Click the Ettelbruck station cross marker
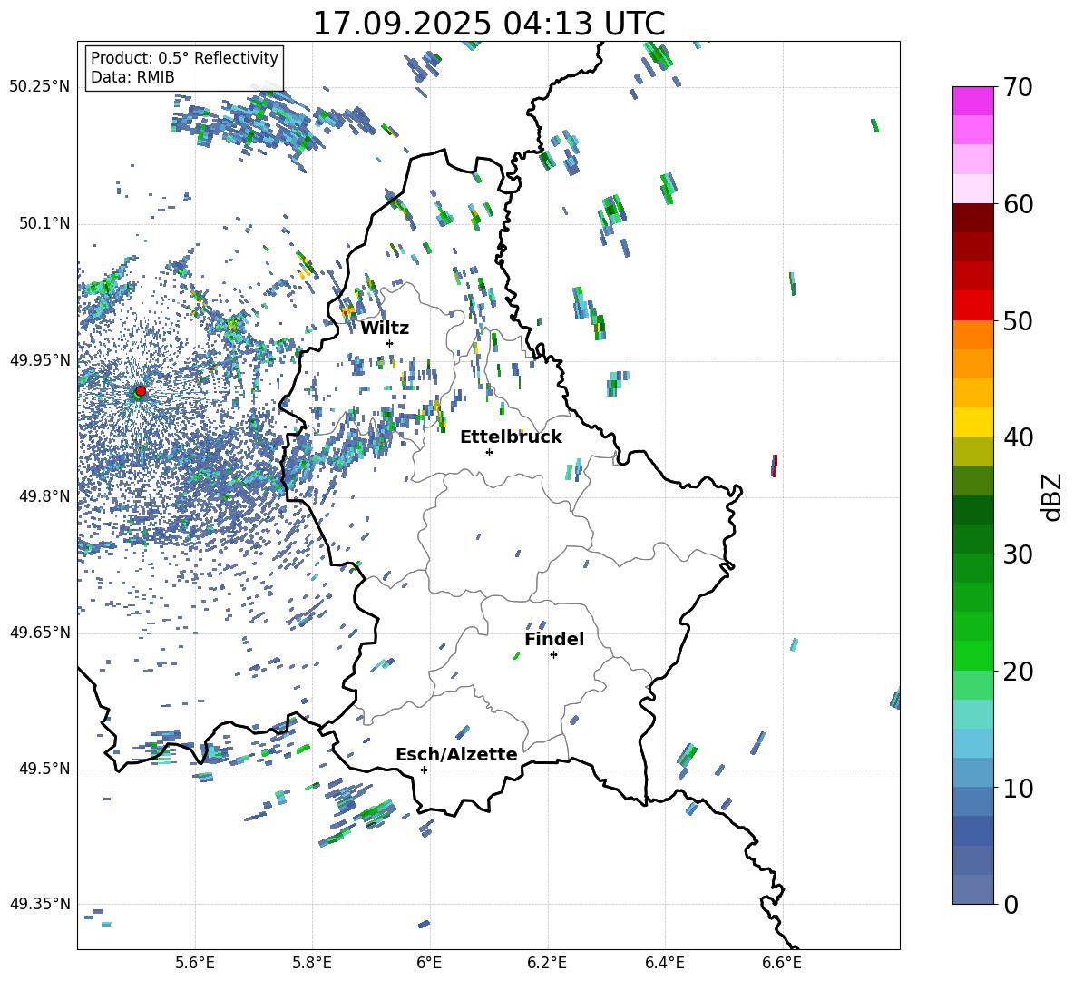This screenshot has height=981, width=1074. pyautogui.click(x=489, y=452)
